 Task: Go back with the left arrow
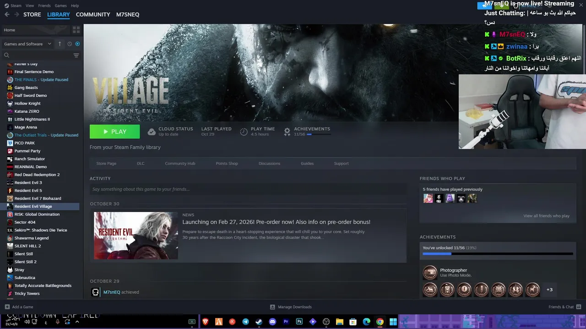point(7,15)
